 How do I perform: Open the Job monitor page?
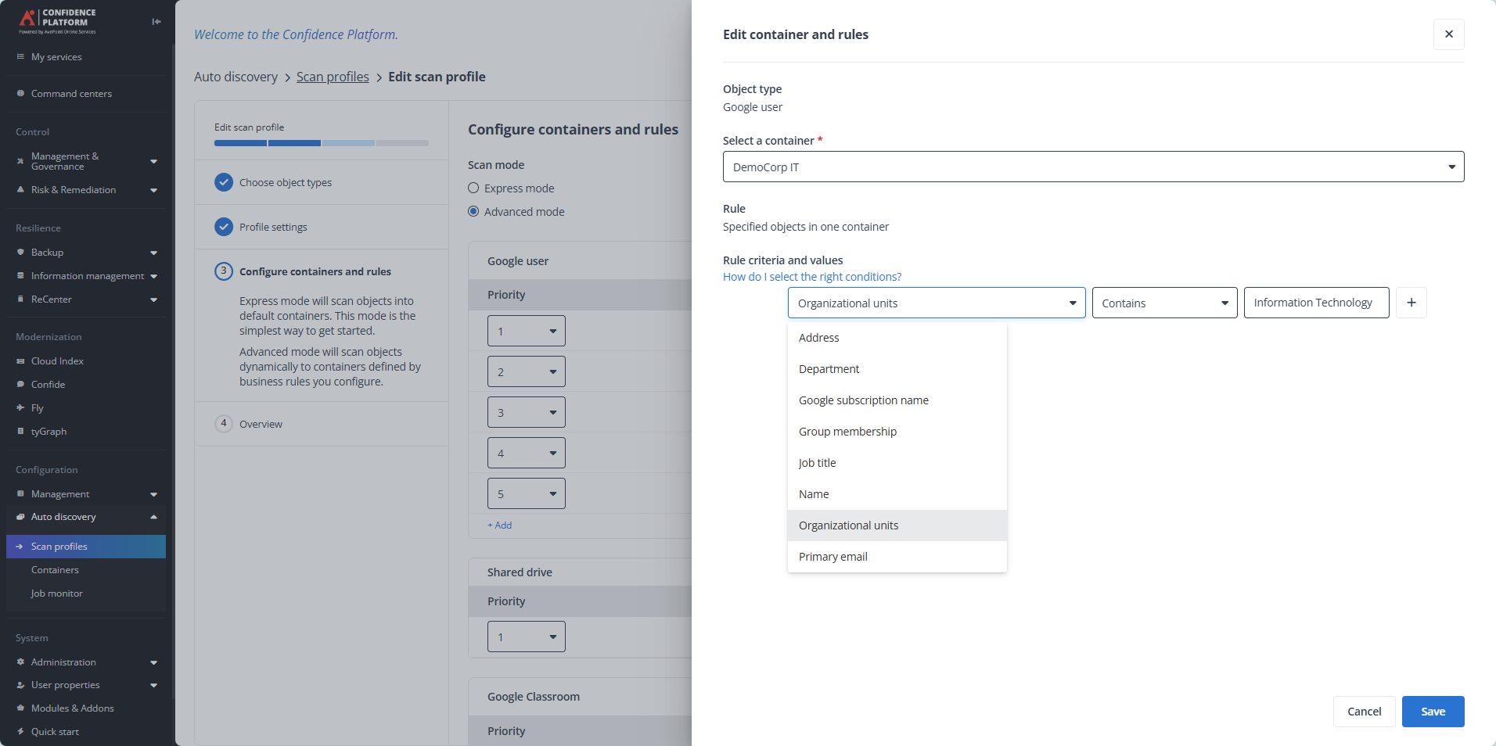point(56,593)
